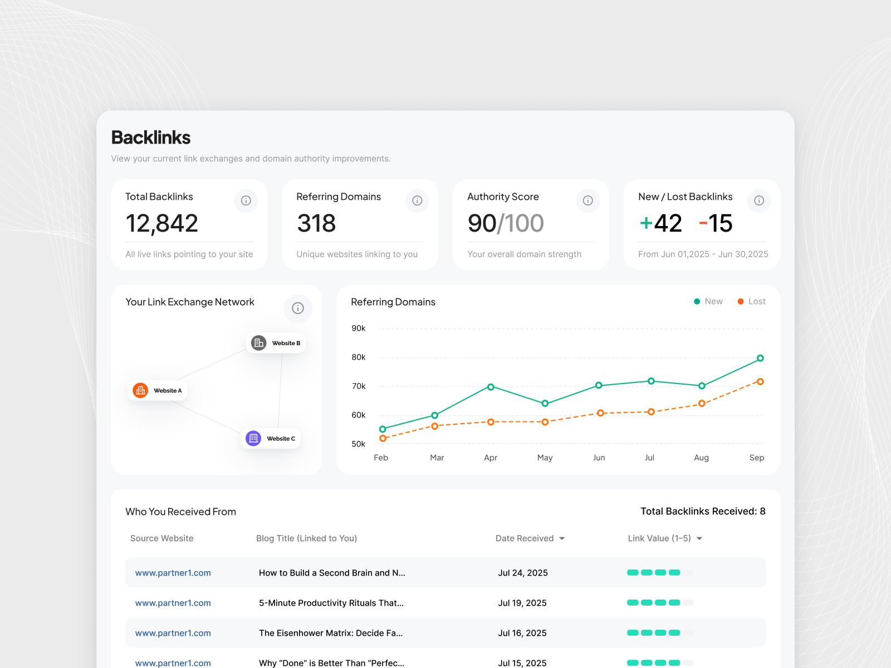
Task: Toggle the Lost series in the chart legend
Action: point(751,301)
